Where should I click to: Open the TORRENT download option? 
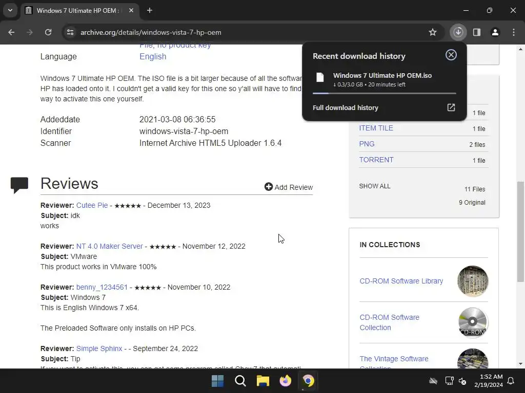pyautogui.click(x=376, y=160)
